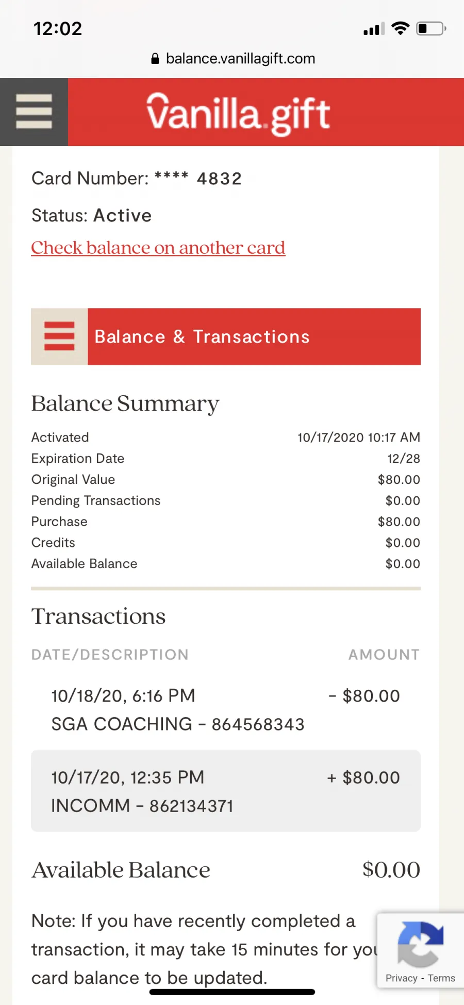The width and height of the screenshot is (464, 1005).
Task: Tap the Vanilla gift logo
Action: (x=238, y=114)
